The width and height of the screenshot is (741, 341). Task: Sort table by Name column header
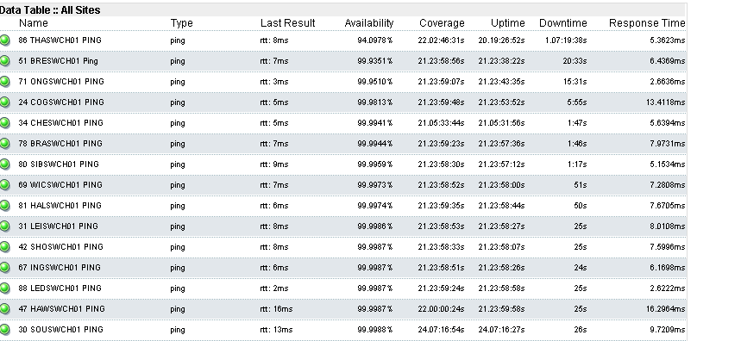(x=33, y=23)
